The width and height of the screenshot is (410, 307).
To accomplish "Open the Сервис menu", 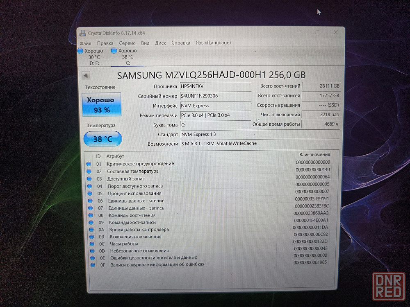I will [x=127, y=43].
